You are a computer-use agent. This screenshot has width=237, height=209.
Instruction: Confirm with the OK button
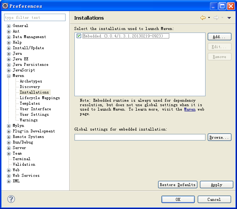click(x=178, y=199)
